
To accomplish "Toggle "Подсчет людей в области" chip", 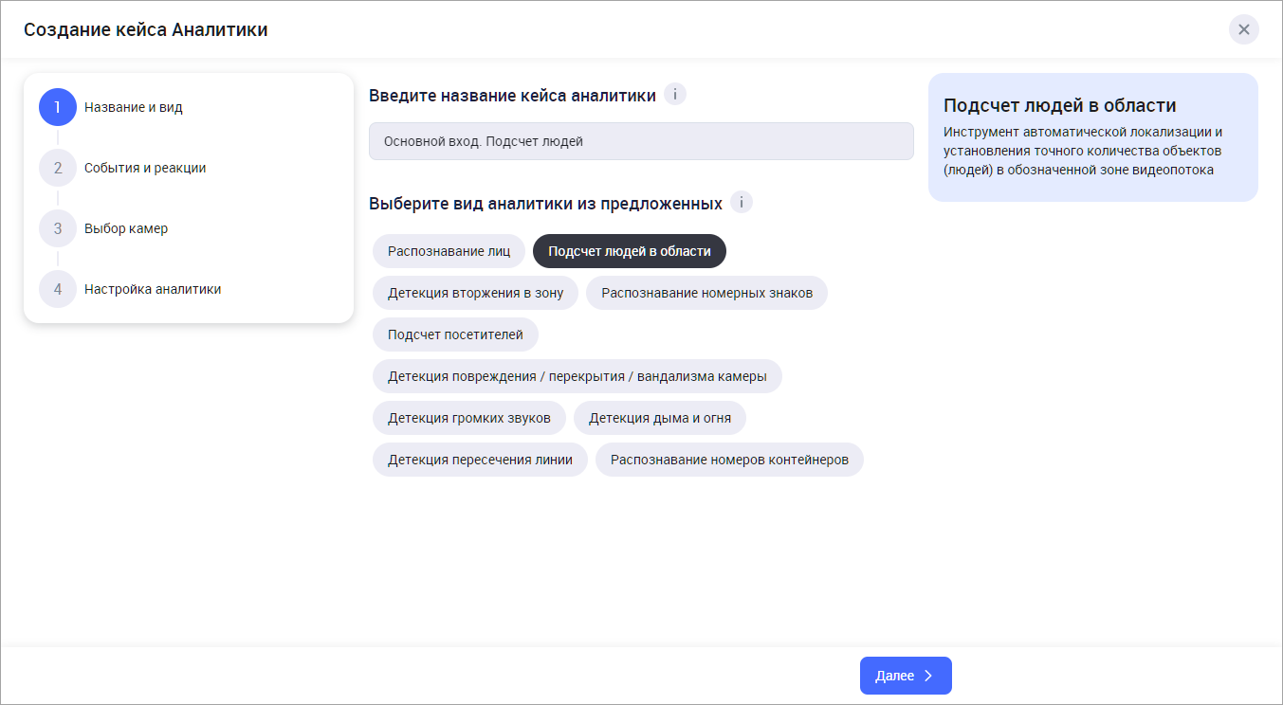I will (630, 251).
